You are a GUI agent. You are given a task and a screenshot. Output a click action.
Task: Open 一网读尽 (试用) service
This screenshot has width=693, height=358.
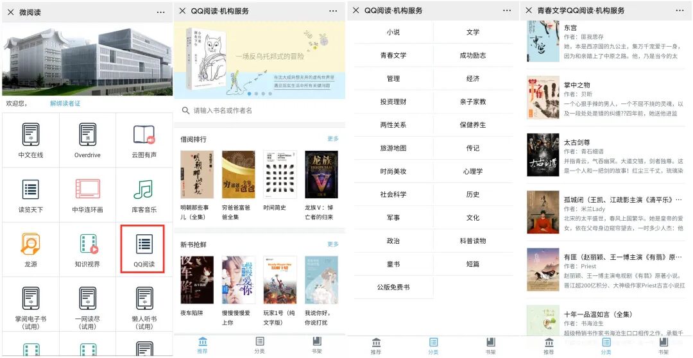pyautogui.click(x=87, y=305)
